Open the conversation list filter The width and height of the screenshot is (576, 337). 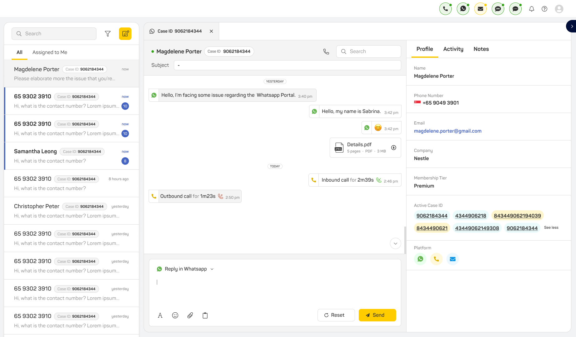(x=108, y=34)
